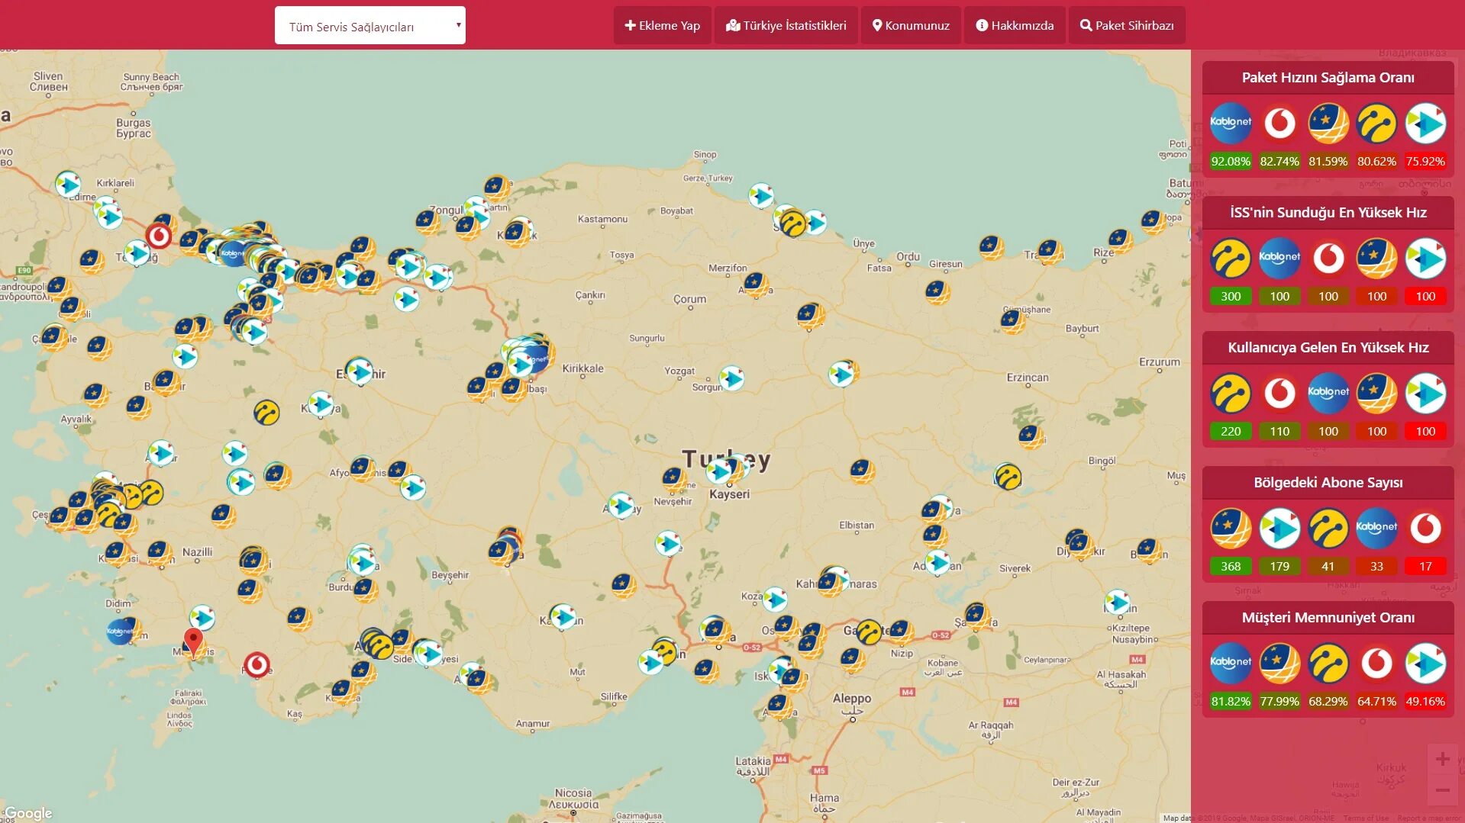Select the red location pin near Marmaris
The height and width of the screenshot is (823, 1465).
tap(193, 642)
